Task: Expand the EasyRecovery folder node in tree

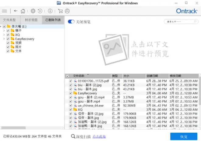Action: pyautogui.click(x=4, y=39)
